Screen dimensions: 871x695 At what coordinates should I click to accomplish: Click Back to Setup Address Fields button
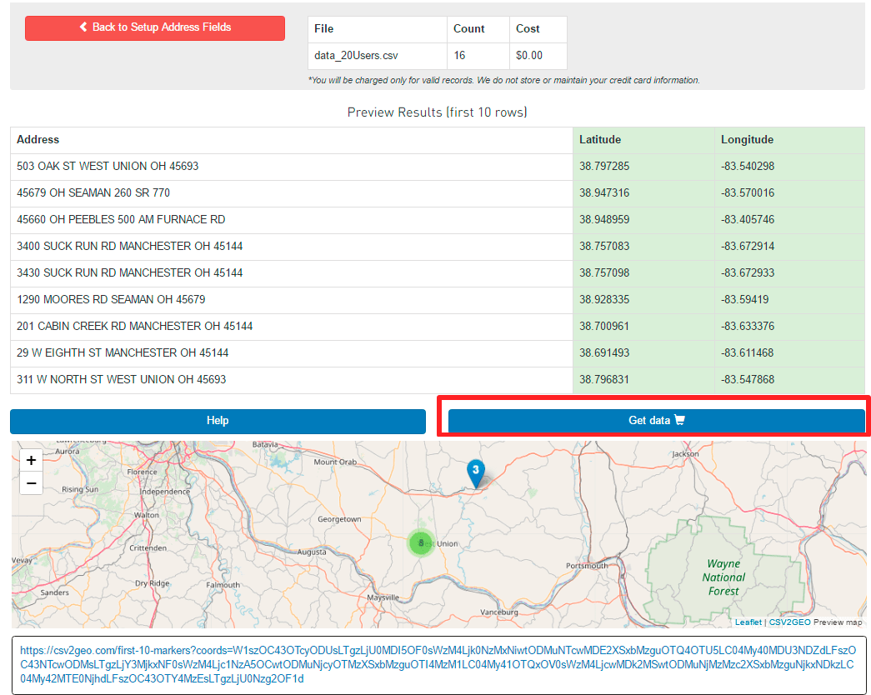click(x=155, y=27)
